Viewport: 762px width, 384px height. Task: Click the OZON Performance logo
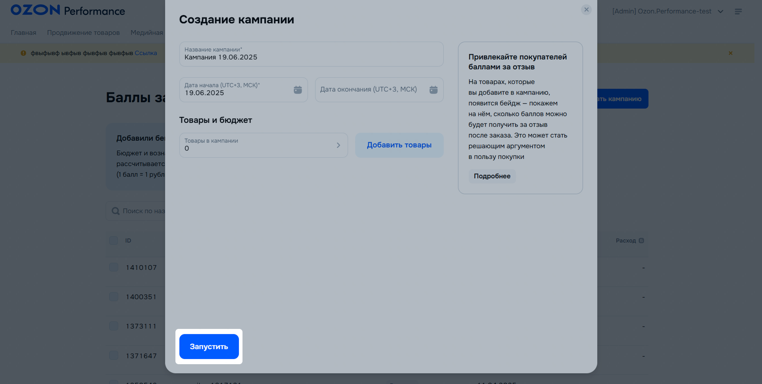click(x=68, y=10)
